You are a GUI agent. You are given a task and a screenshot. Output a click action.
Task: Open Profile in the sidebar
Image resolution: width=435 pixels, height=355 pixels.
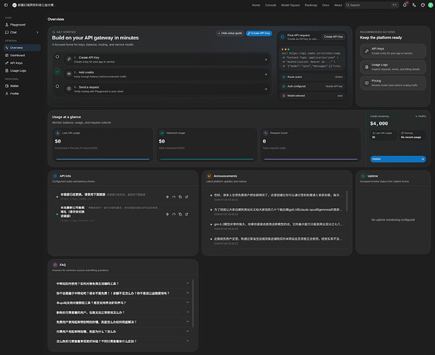[22, 94]
